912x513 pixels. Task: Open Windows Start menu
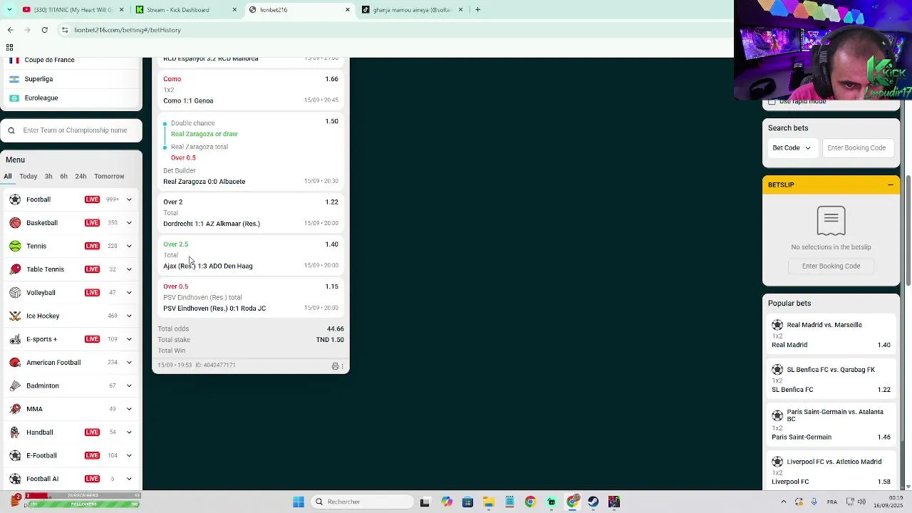299,502
